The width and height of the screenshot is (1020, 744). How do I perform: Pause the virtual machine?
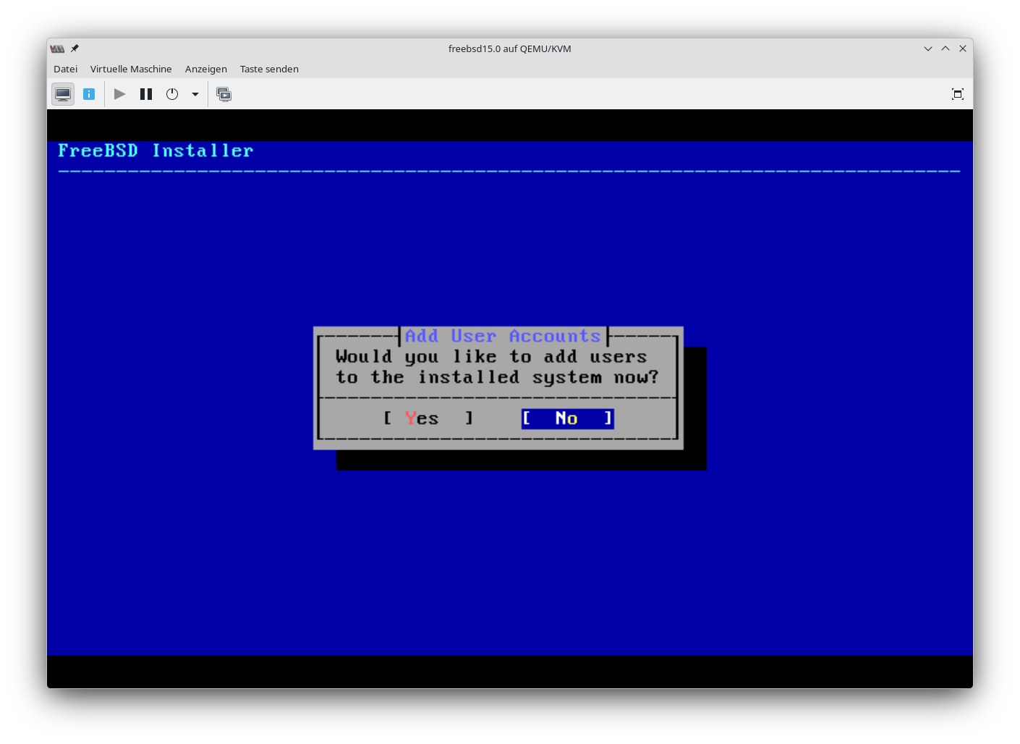coord(146,94)
